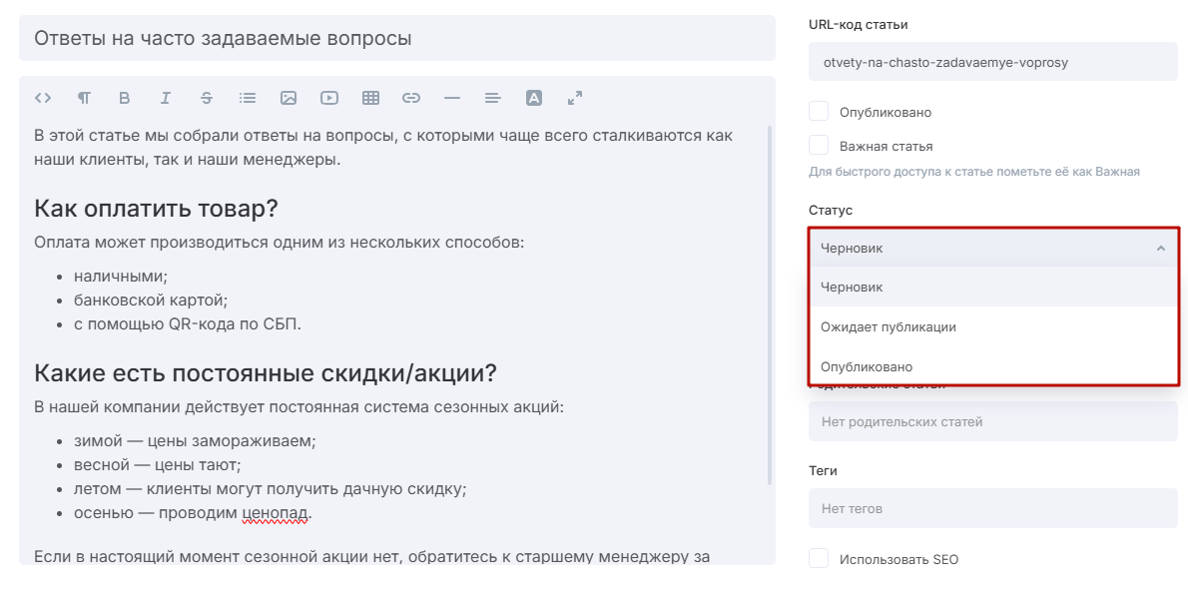Insert a bulleted list
1188x598 pixels.
tap(248, 98)
